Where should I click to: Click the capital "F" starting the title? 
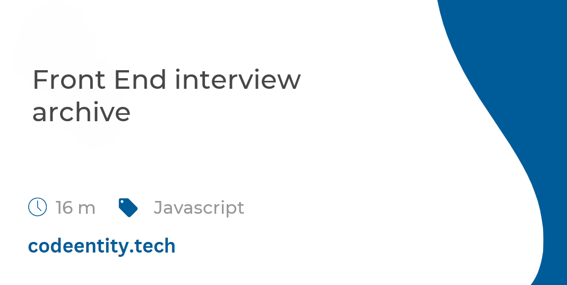tap(39, 80)
